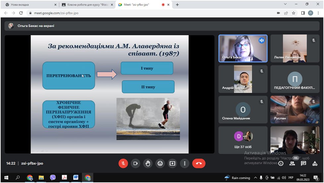
Task: Expand the hidden system tray icons arrow
Action: tap(256, 178)
